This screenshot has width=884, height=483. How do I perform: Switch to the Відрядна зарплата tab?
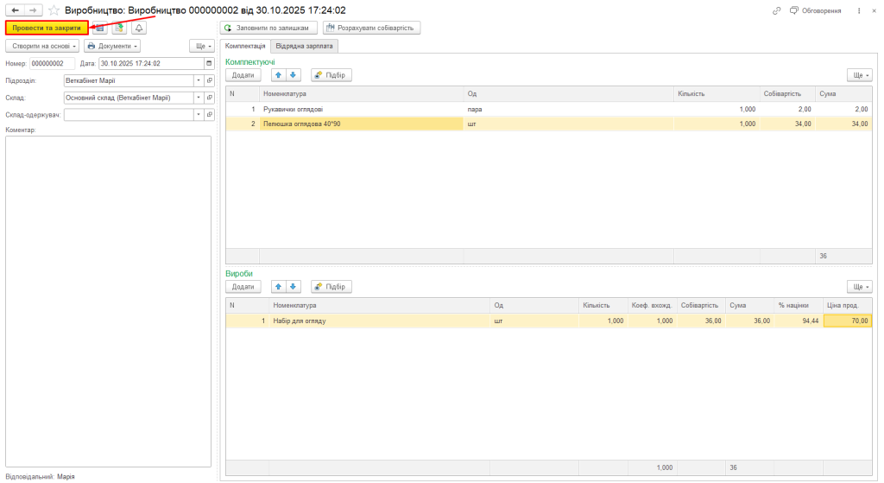point(305,46)
